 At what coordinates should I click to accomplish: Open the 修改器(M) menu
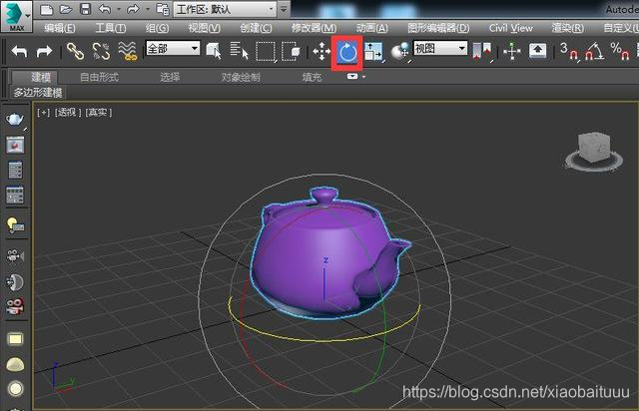click(314, 28)
